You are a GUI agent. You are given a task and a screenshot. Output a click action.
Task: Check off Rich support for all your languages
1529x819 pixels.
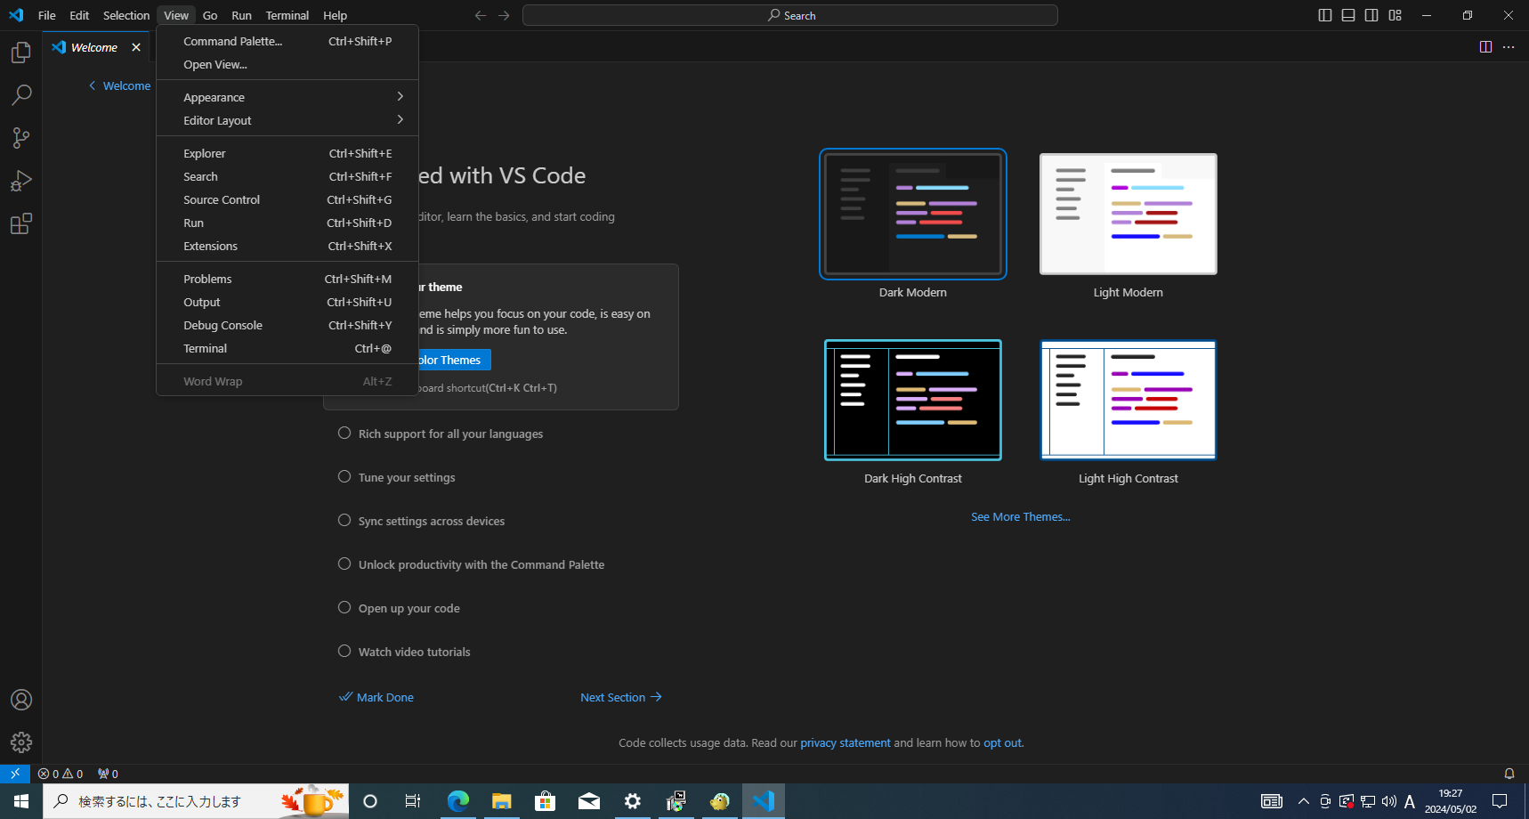pyautogui.click(x=344, y=433)
